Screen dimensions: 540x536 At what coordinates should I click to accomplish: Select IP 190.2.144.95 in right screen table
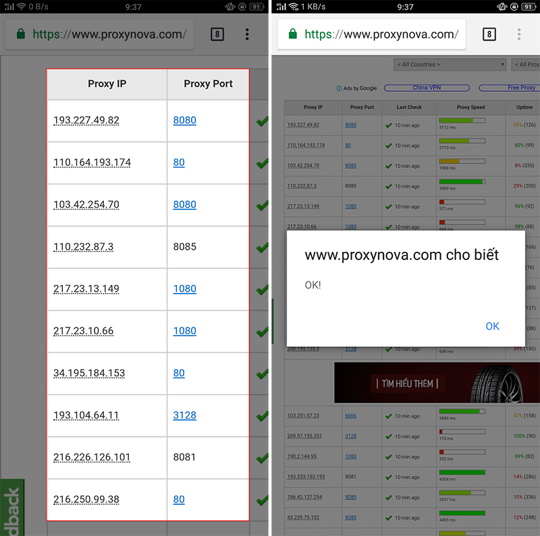click(x=302, y=456)
